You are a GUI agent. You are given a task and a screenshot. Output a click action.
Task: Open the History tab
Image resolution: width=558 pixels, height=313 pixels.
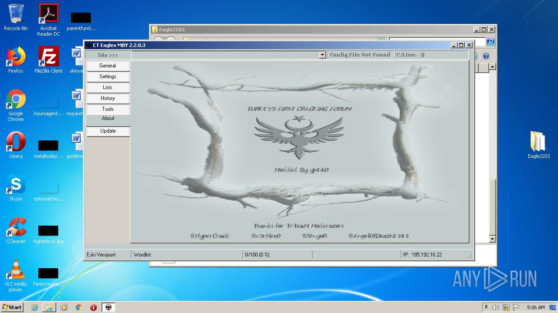coord(108,98)
